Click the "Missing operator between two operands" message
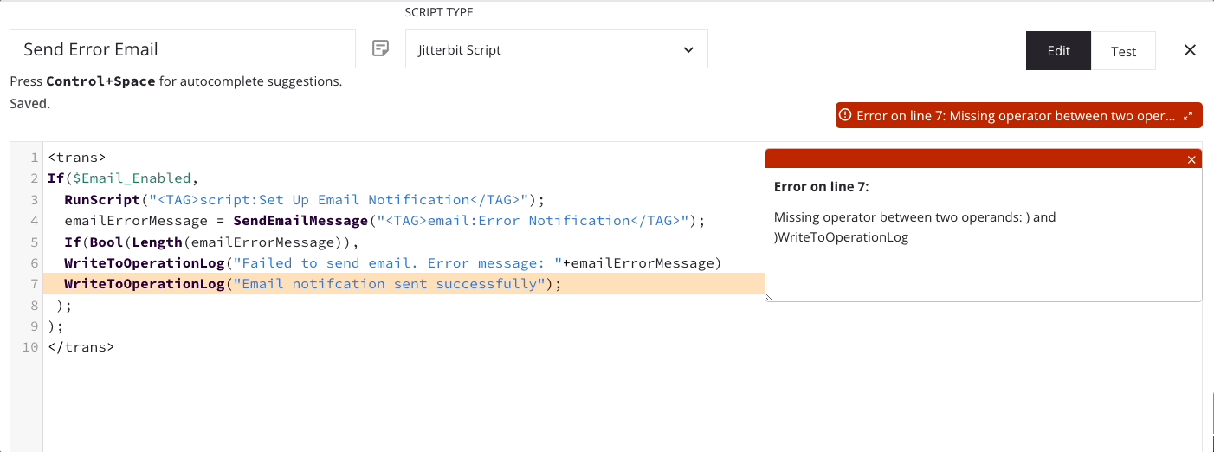Screen dimensions: 1214x452 click(915, 226)
